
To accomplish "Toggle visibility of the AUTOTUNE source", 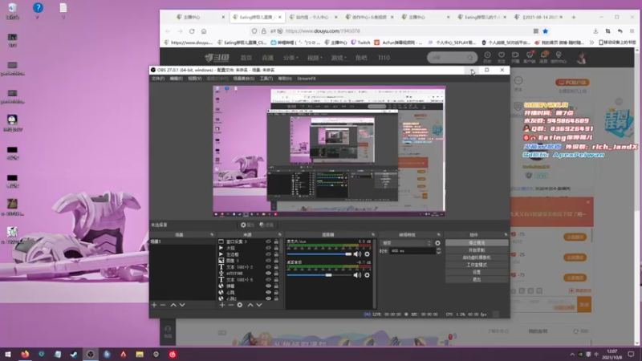I will click(268, 274).
